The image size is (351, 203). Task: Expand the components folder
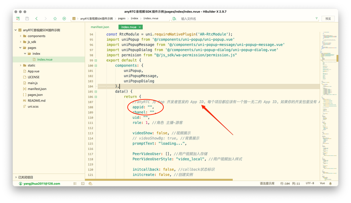click(x=20, y=36)
